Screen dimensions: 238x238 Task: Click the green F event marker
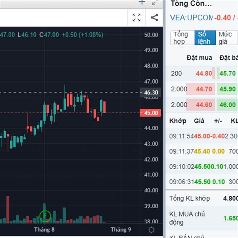point(46,216)
